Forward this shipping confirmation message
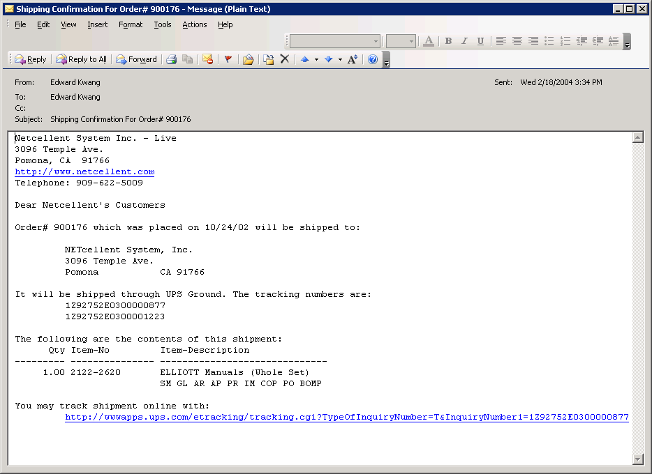 (136, 59)
